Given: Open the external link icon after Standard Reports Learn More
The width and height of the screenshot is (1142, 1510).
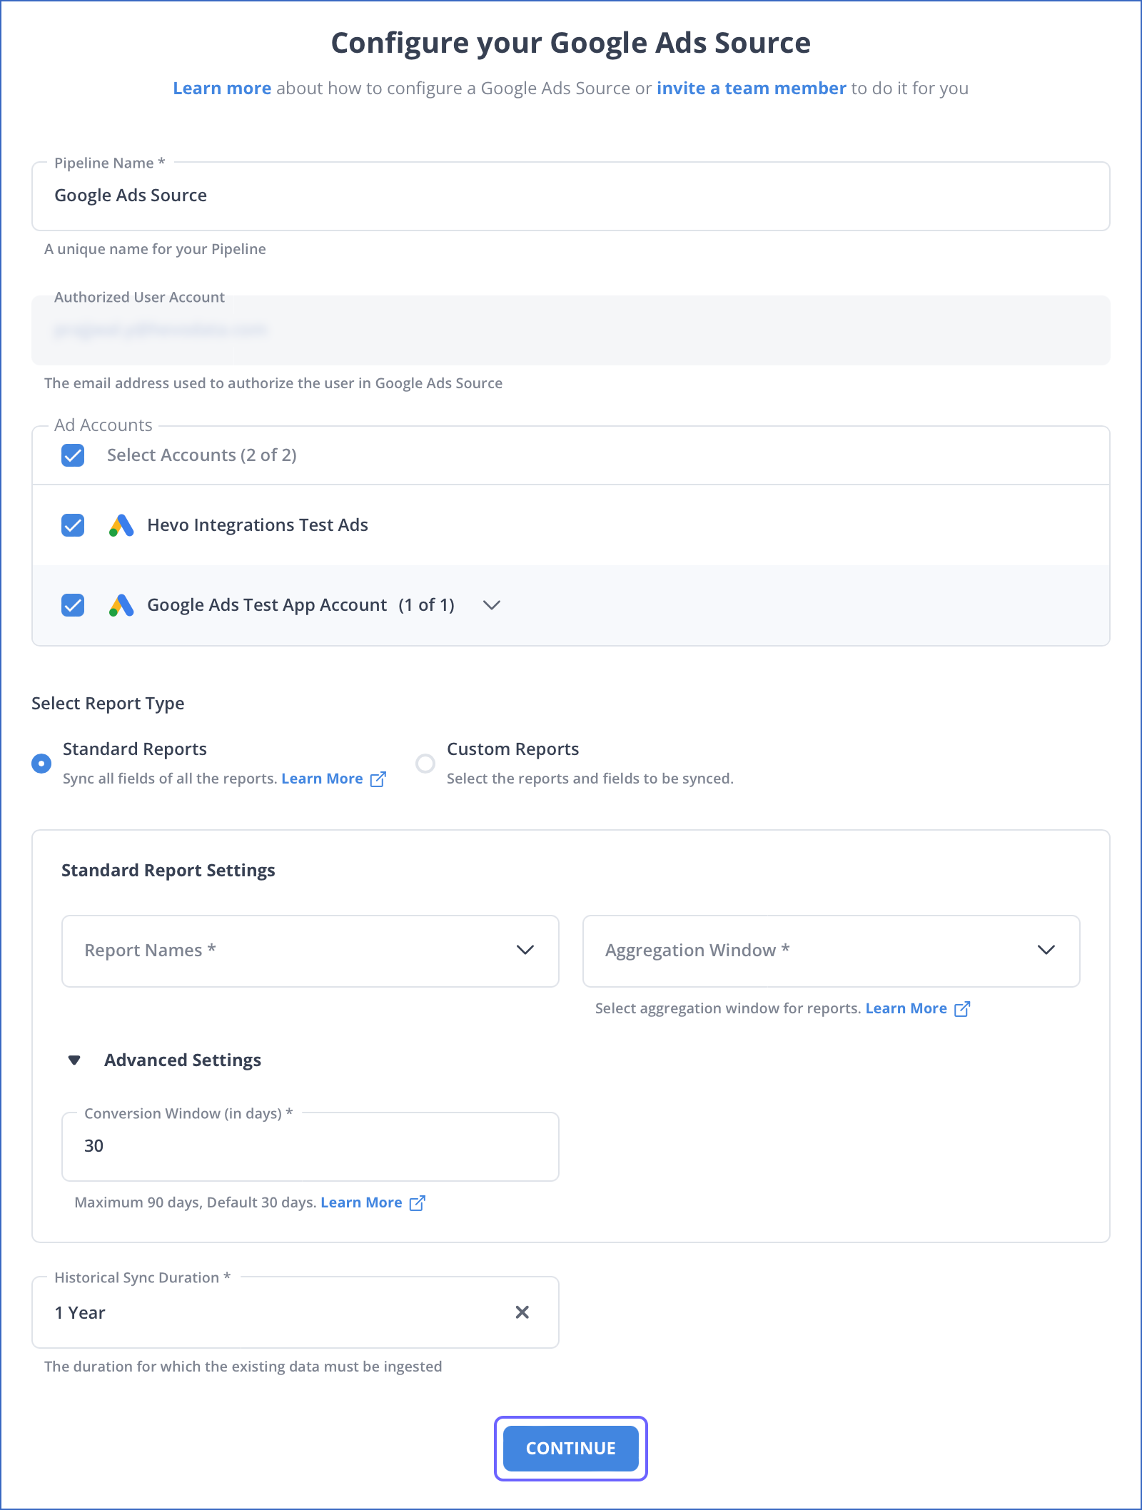Looking at the screenshot, I should pyautogui.click(x=378, y=779).
